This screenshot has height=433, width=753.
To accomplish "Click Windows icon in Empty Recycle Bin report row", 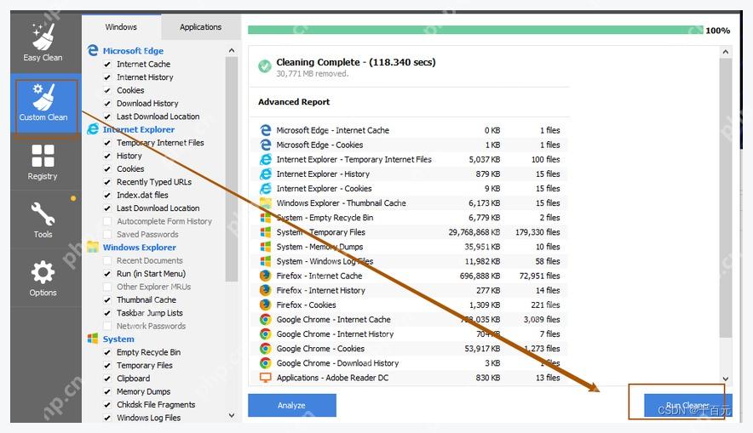I will [265, 217].
